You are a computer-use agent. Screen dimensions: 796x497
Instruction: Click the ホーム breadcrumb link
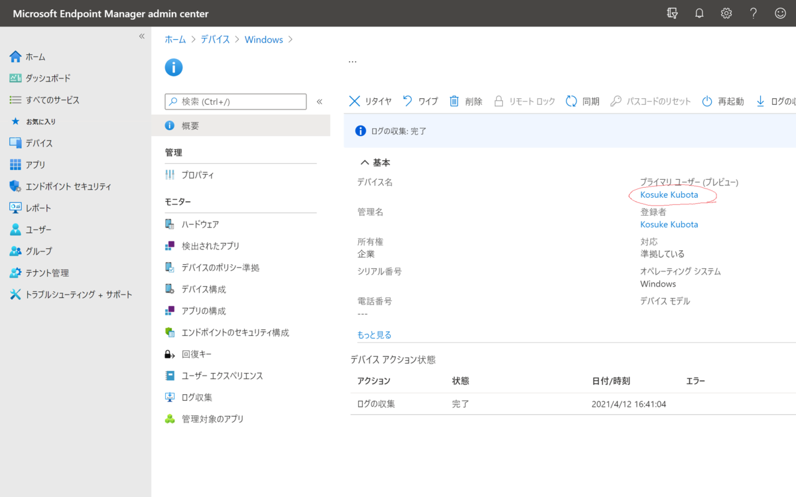(175, 40)
